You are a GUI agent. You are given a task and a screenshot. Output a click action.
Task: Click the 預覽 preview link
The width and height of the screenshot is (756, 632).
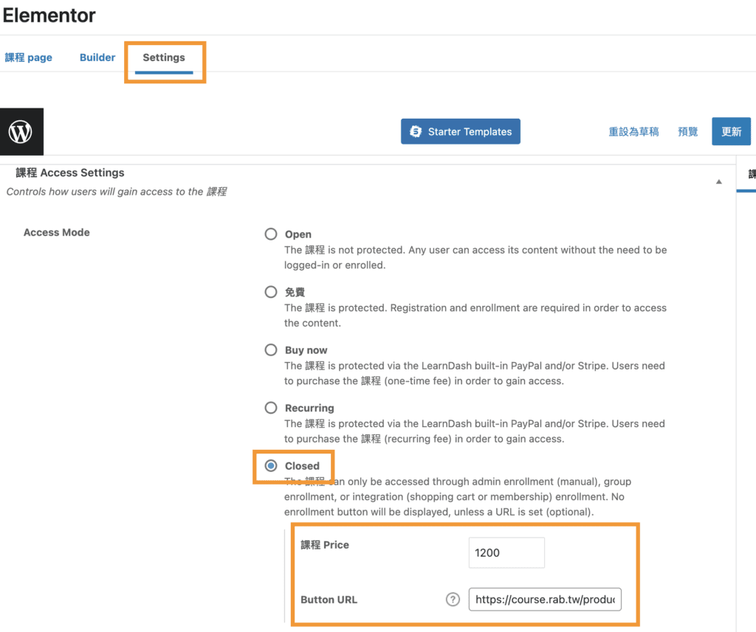click(688, 132)
